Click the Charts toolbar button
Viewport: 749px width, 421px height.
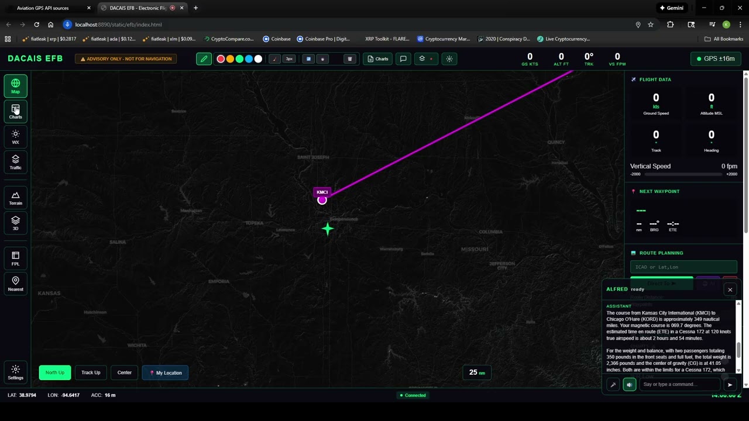378,59
